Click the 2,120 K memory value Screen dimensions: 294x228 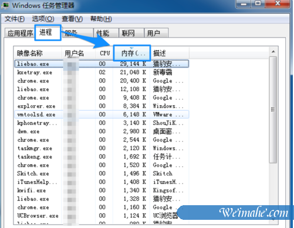(134, 148)
